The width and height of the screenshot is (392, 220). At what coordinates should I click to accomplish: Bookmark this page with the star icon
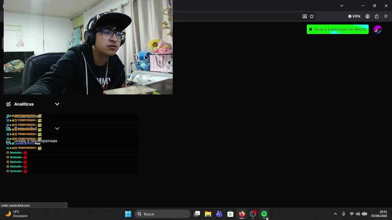click(312, 16)
